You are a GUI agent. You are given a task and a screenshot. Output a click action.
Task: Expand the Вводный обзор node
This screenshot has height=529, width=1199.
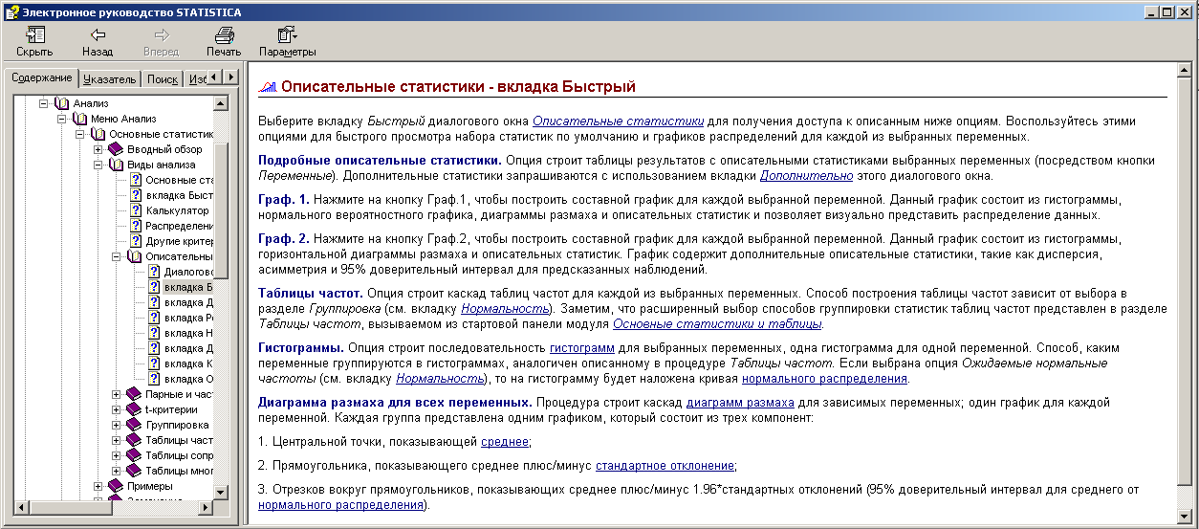[98, 149]
